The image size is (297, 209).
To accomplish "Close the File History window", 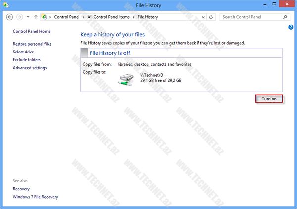I will point(287,4).
